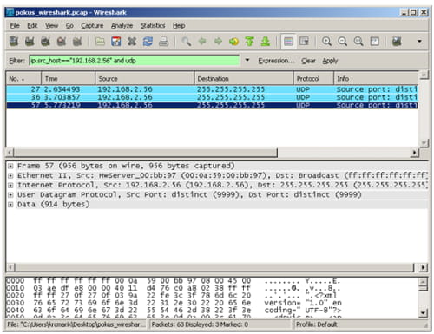Select packet at time 3.703857
Image resolution: width=434 pixels, height=334 pixels.
point(212,97)
